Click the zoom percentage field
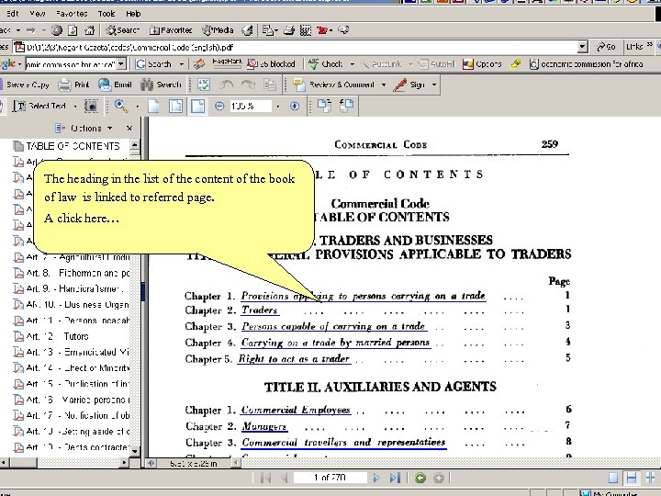Viewport: 661px width, 496px height. pyautogui.click(x=250, y=107)
